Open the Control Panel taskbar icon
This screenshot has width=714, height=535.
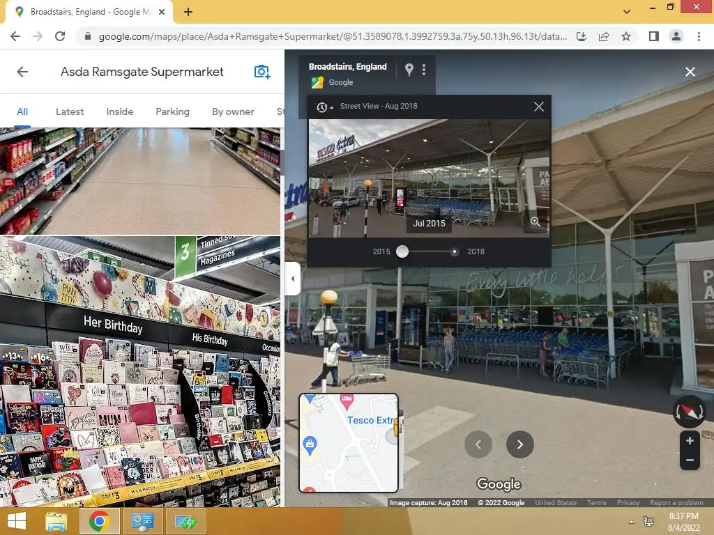142,521
